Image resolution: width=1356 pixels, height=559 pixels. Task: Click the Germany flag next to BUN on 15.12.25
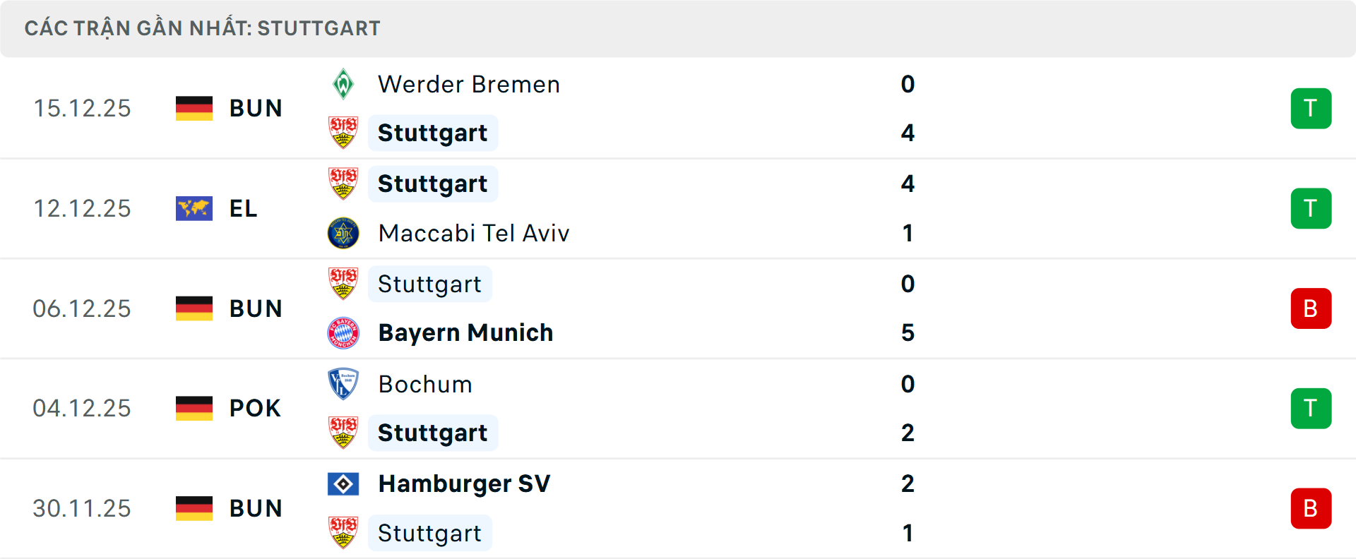[x=194, y=108]
